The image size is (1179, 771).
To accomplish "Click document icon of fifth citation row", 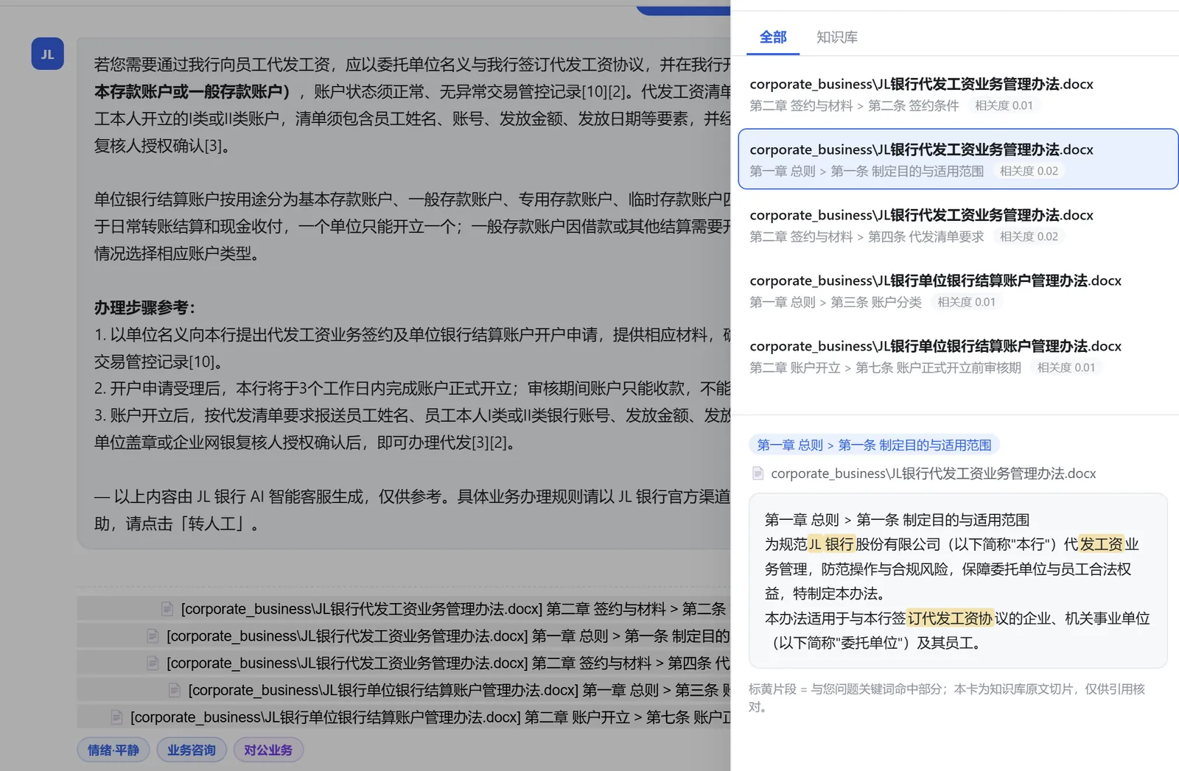I will click(116, 717).
